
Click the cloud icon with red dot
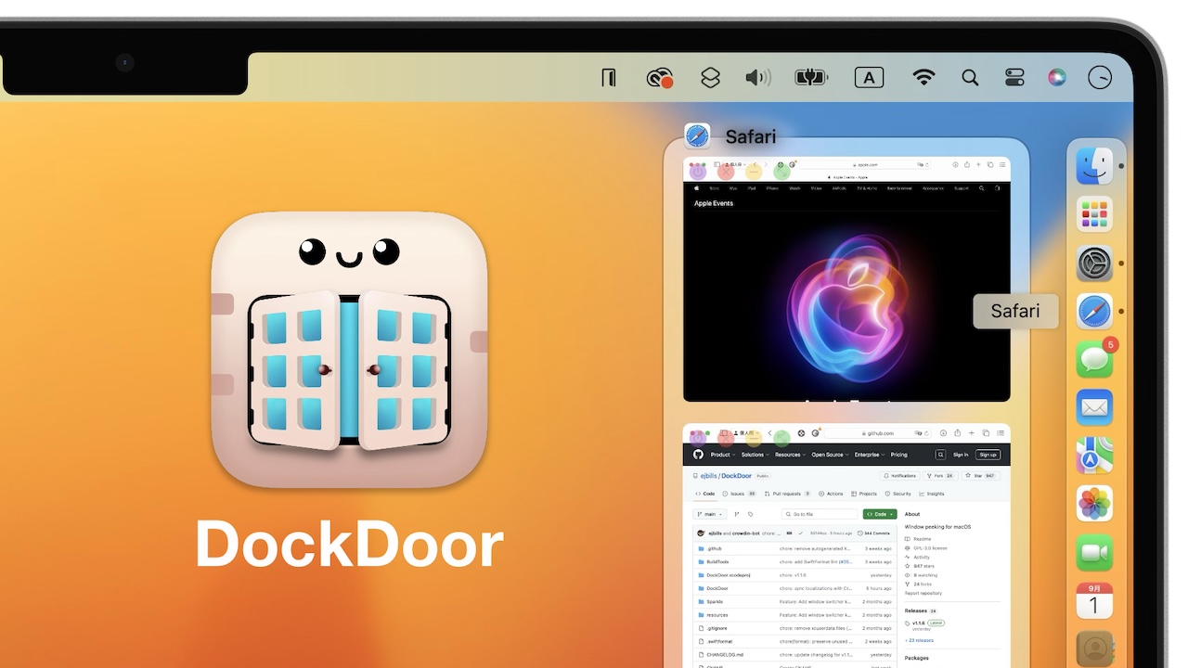coord(660,79)
